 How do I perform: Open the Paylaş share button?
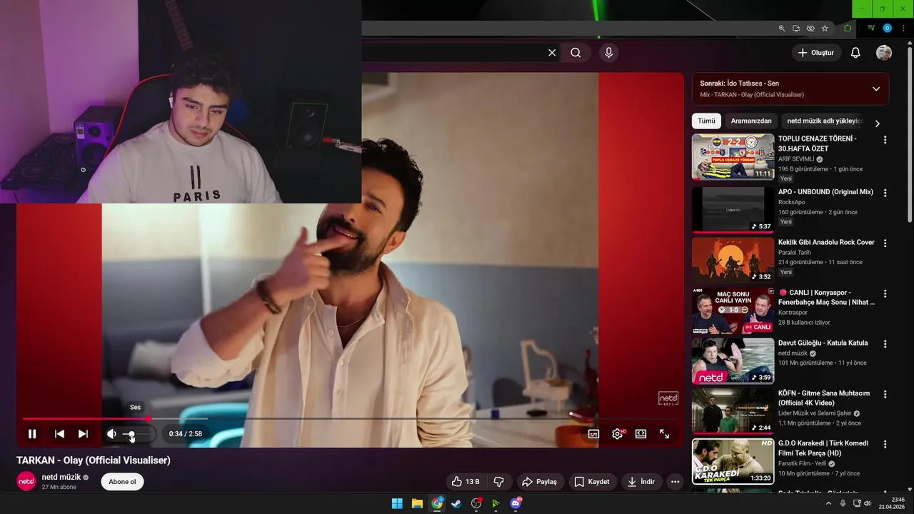539,482
